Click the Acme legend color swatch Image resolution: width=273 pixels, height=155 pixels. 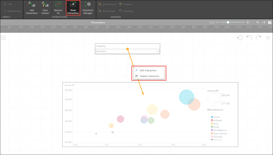212,117
